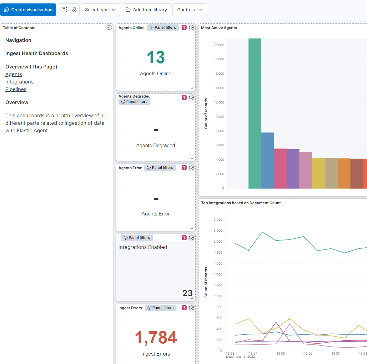Open the Agents dashboard link
This screenshot has width=367, height=364.
(13, 74)
